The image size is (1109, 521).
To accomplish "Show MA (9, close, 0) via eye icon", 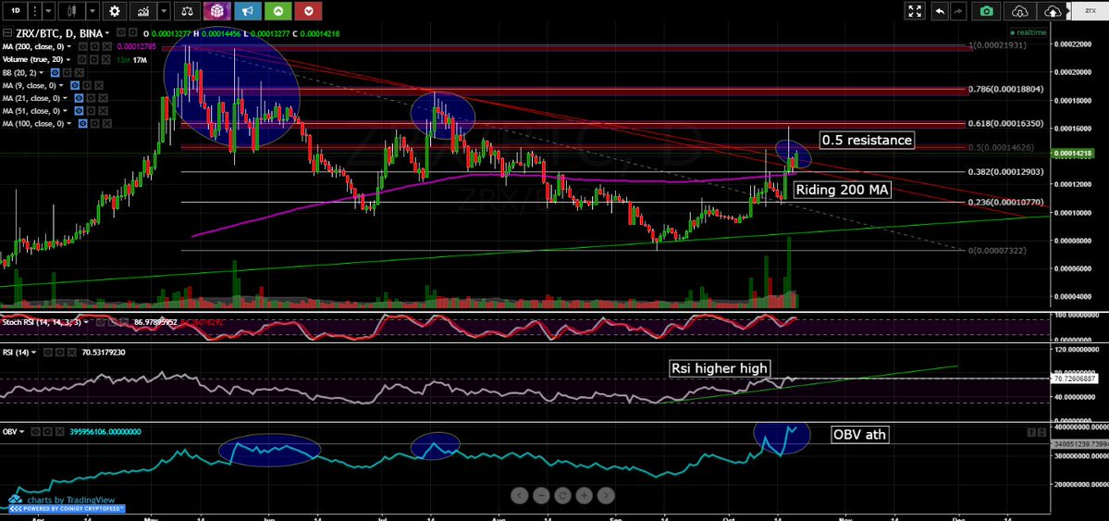I will click(x=75, y=86).
